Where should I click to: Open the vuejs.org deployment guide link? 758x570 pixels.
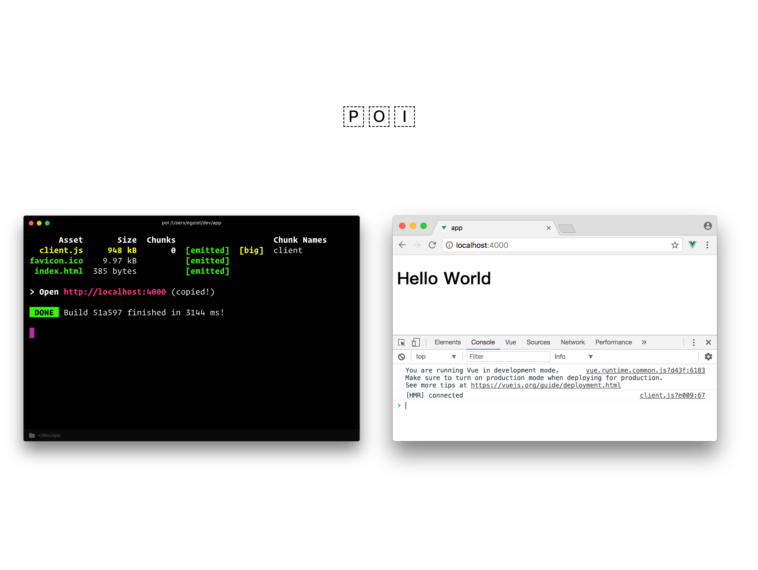(546, 385)
